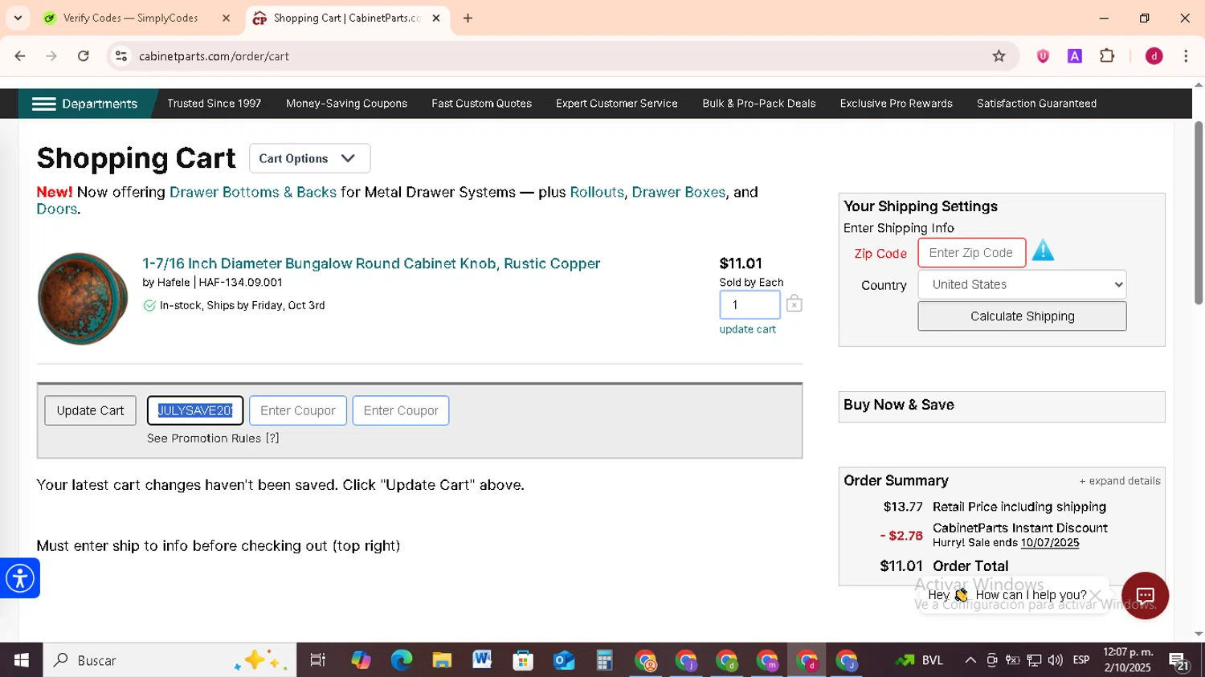The width and height of the screenshot is (1205, 677).
Task: Click the Calculate Shipping button
Action: coord(1022,316)
